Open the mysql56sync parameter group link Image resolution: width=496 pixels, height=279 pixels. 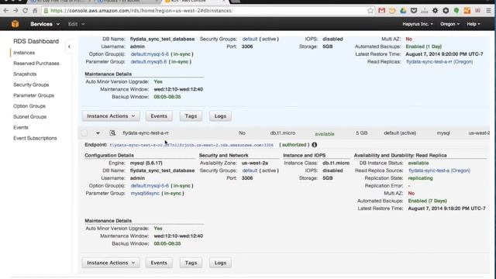pos(145,193)
